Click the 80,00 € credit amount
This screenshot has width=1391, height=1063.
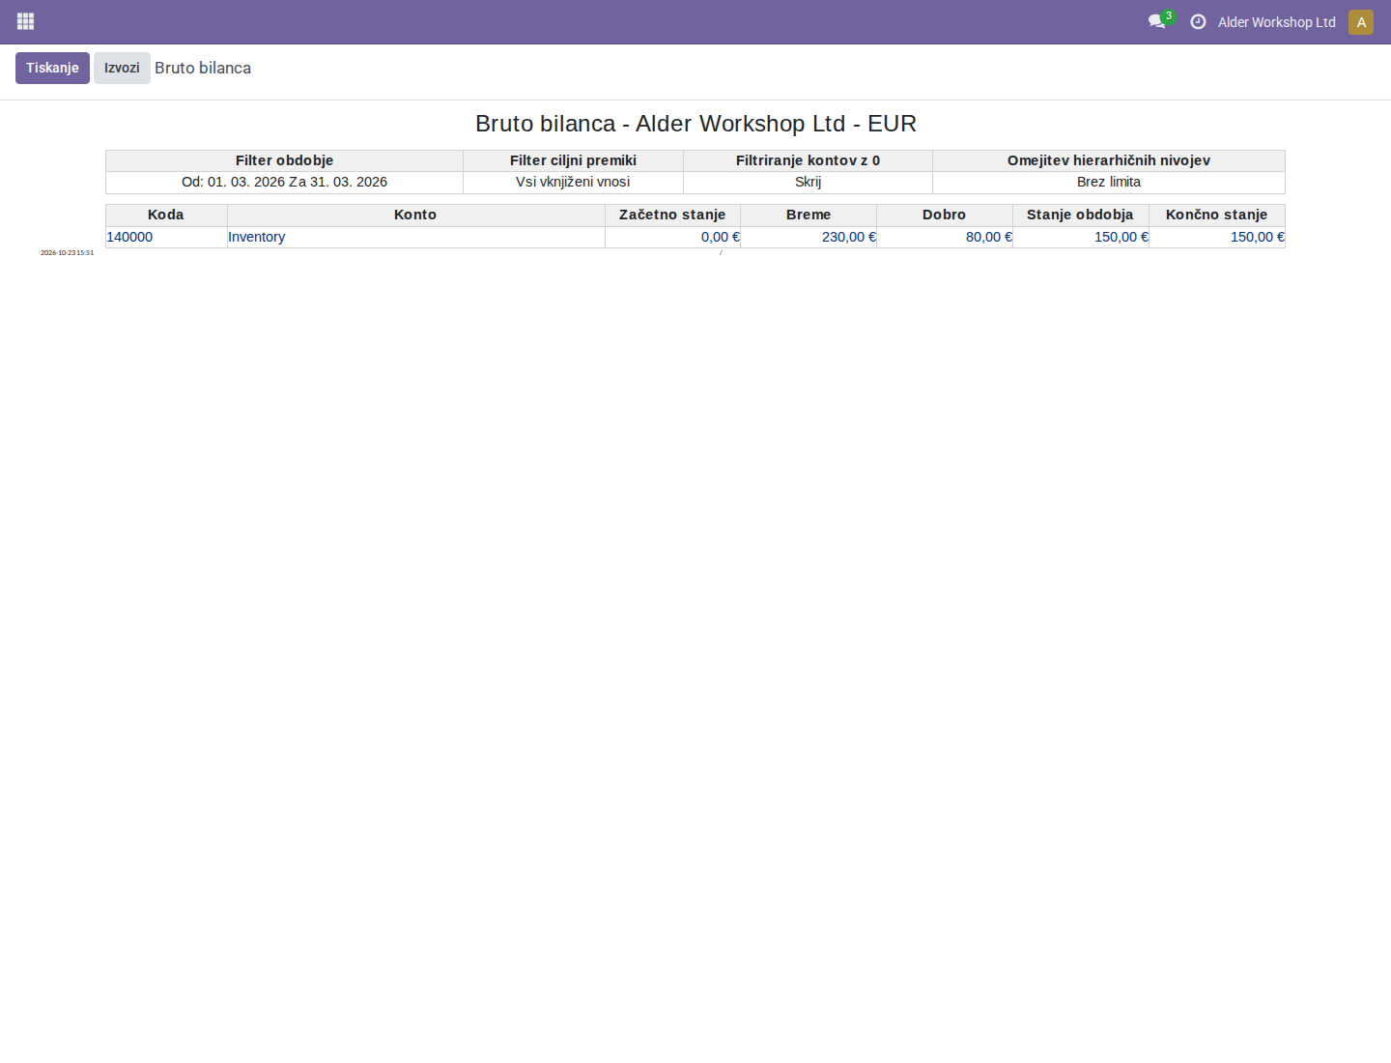[989, 237]
